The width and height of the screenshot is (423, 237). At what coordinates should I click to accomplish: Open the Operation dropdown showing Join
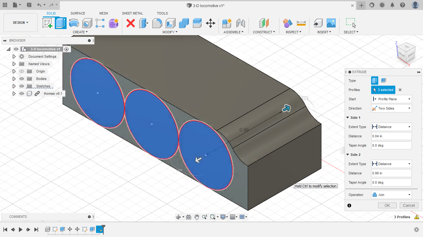[x=391, y=195]
